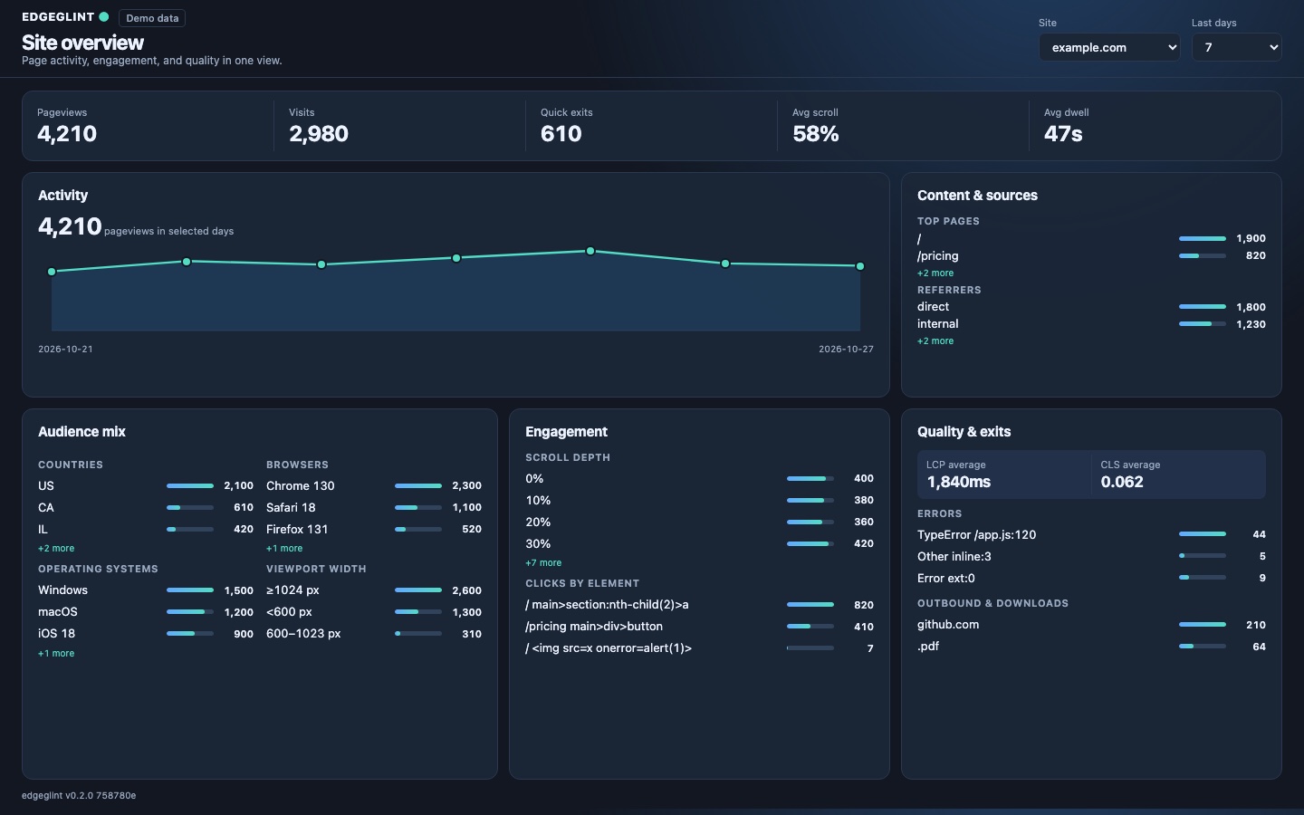
Task: Select the iOS 18 row
Action: (x=146, y=634)
